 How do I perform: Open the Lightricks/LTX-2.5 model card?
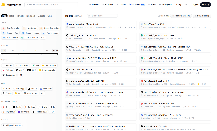[101, 71]
